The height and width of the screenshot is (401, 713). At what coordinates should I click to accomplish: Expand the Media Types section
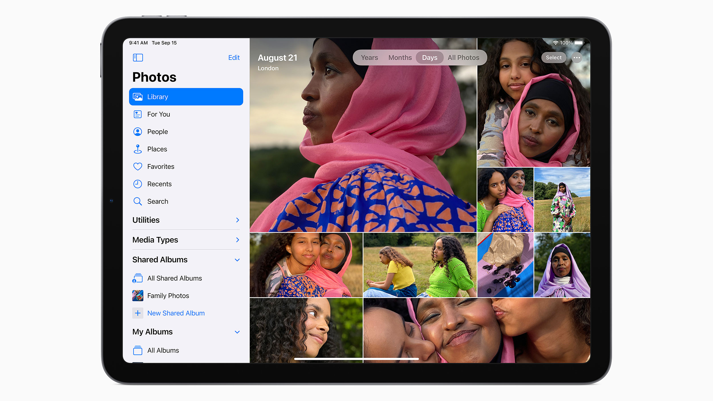click(x=238, y=239)
